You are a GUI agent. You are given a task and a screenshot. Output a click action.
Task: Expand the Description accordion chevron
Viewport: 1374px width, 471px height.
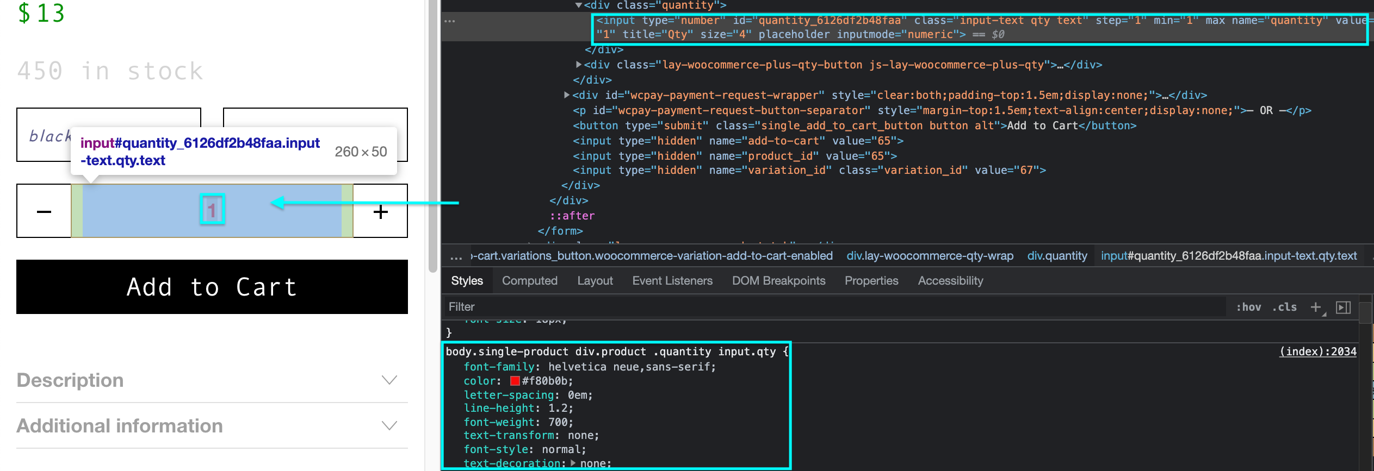coord(389,380)
